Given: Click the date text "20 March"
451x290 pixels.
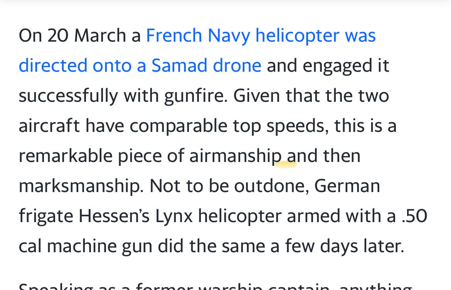Looking at the screenshot, I should click(x=87, y=35).
